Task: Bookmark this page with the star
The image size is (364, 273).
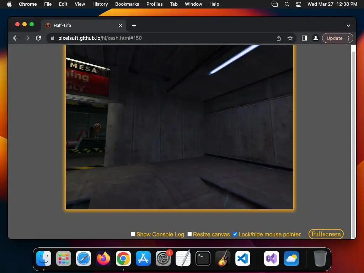Action: click(x=290, y=38)
